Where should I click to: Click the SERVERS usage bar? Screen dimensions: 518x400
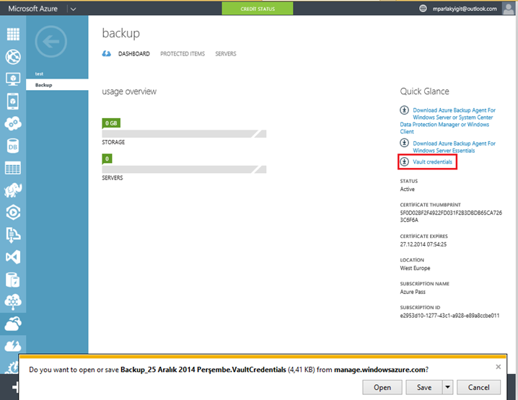184,169
